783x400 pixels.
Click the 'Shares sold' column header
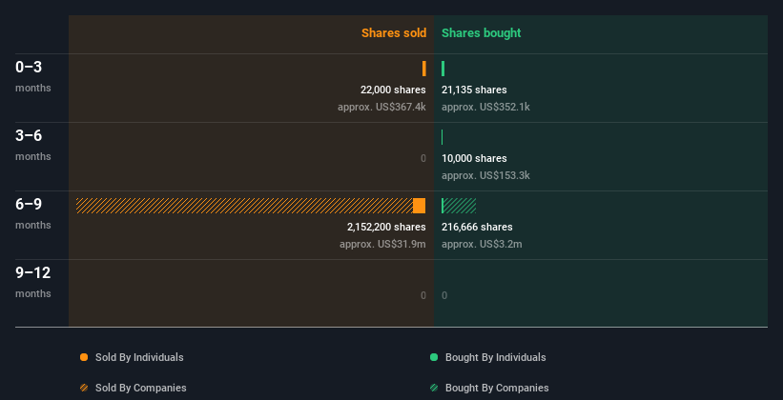point(394,33)
